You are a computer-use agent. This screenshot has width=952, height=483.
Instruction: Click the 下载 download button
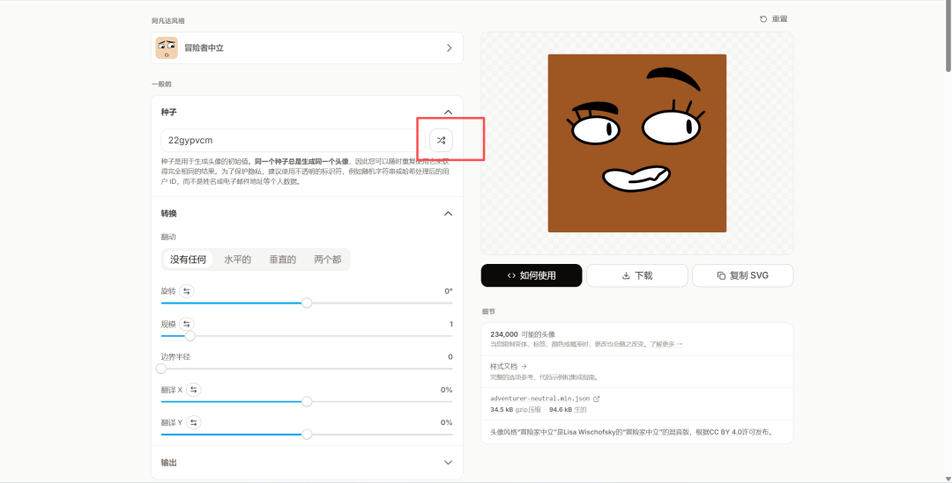pyautogui.click(x=637, y=275)
